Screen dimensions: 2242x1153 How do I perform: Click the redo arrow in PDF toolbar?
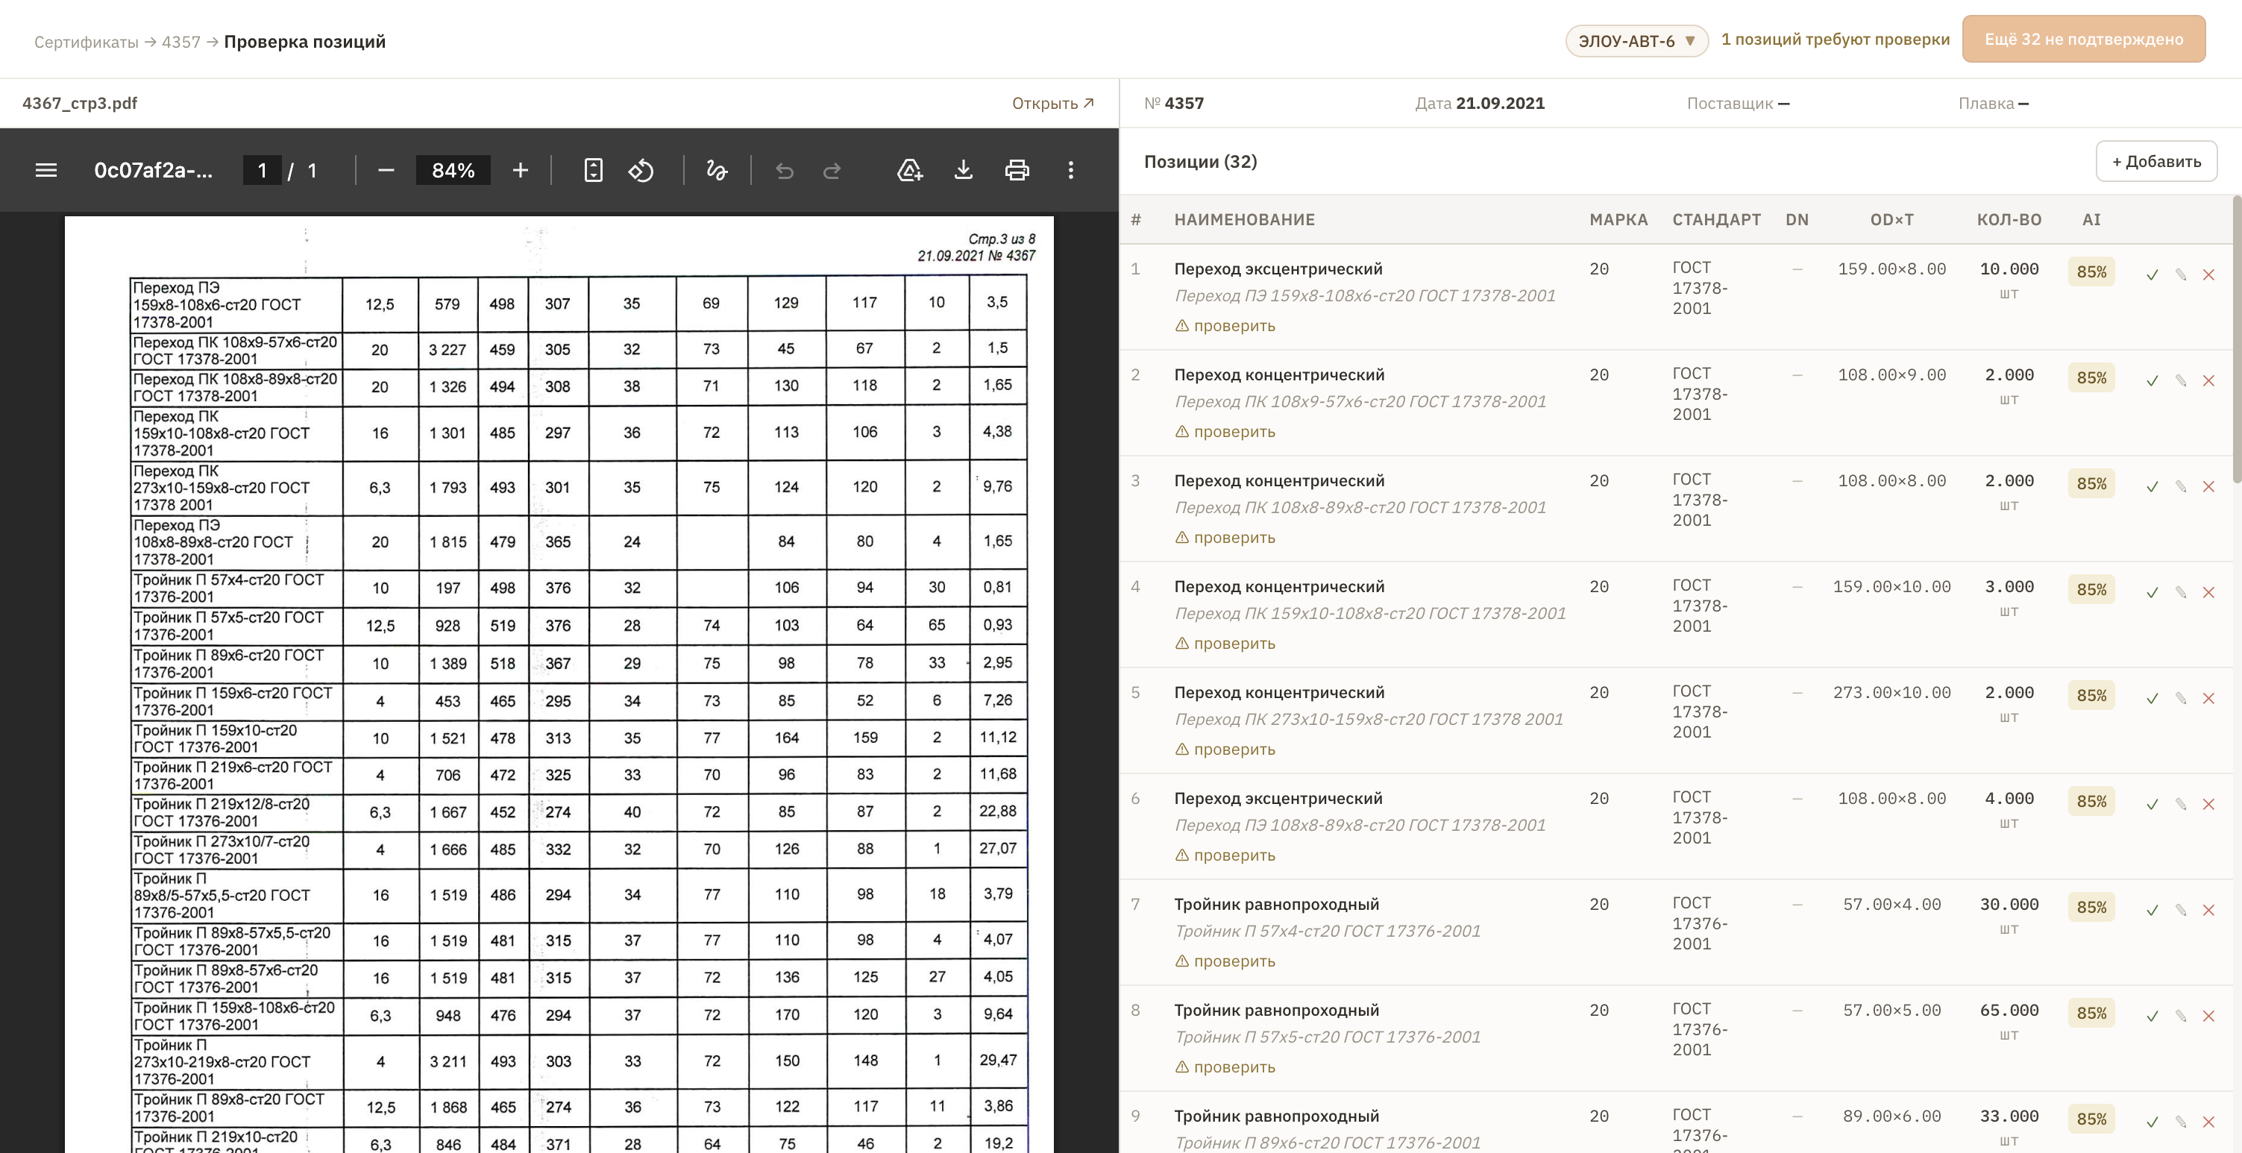click(832, 170)
